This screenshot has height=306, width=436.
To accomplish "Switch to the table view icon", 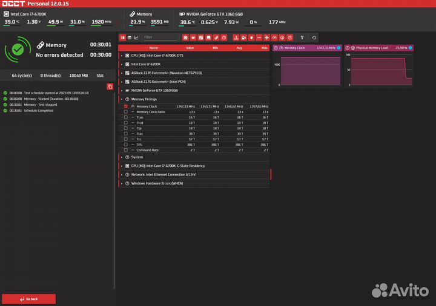I will pyautogui.click(x=129, y=37).
